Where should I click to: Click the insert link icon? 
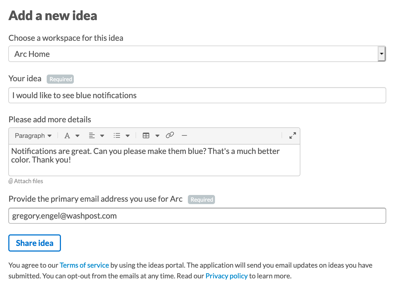[170, 135]
